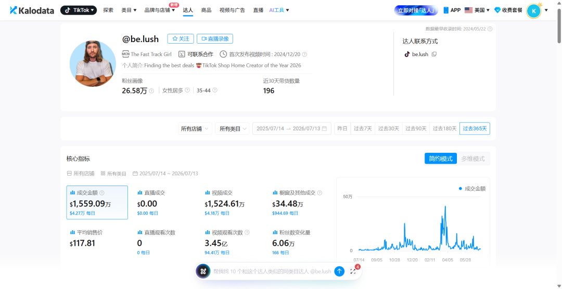Click the APP phone icon

pos(446,10)
